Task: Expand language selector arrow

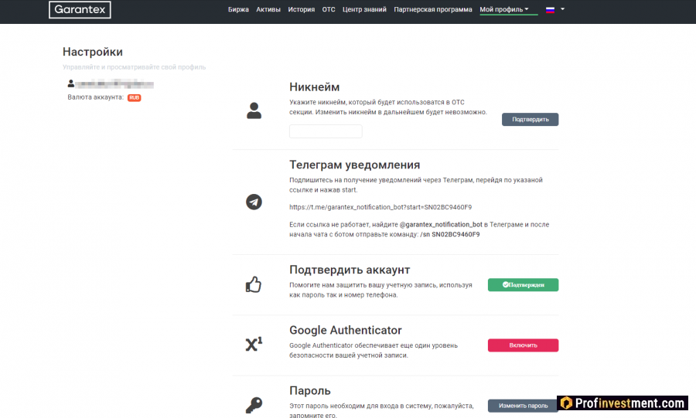Action: point(562,8)
